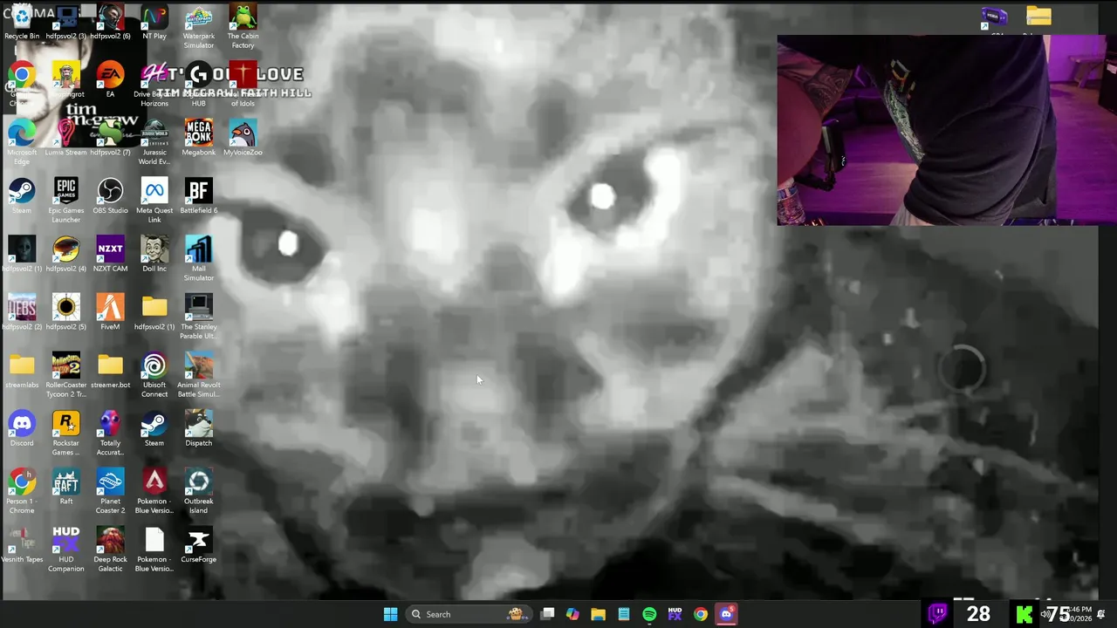Launch Meta Quest Link shortcut
This screenshot has width=1117, height=628.
[x=154, y=201]
